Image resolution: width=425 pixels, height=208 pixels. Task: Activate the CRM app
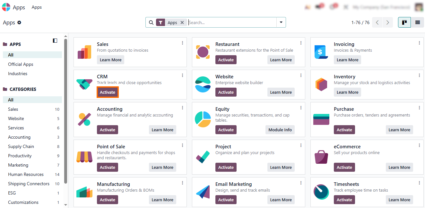click(108, 92)
